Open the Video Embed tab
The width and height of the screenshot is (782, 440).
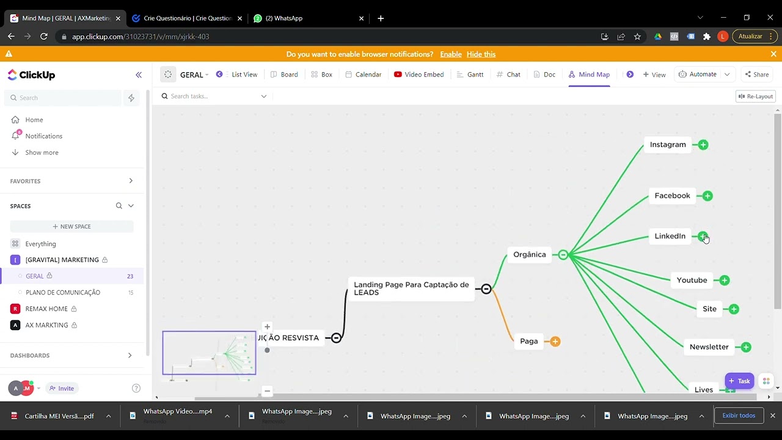(x=419, y=75)
